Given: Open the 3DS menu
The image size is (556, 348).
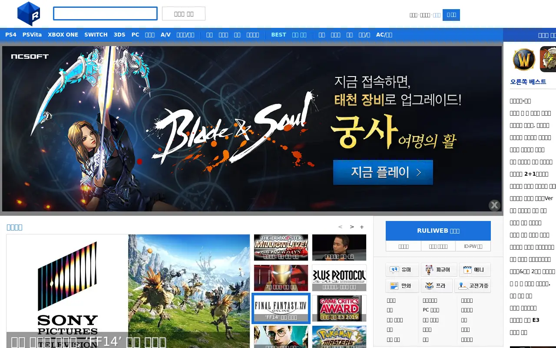Looking at the screenshot, I should [x=119, y=35].
